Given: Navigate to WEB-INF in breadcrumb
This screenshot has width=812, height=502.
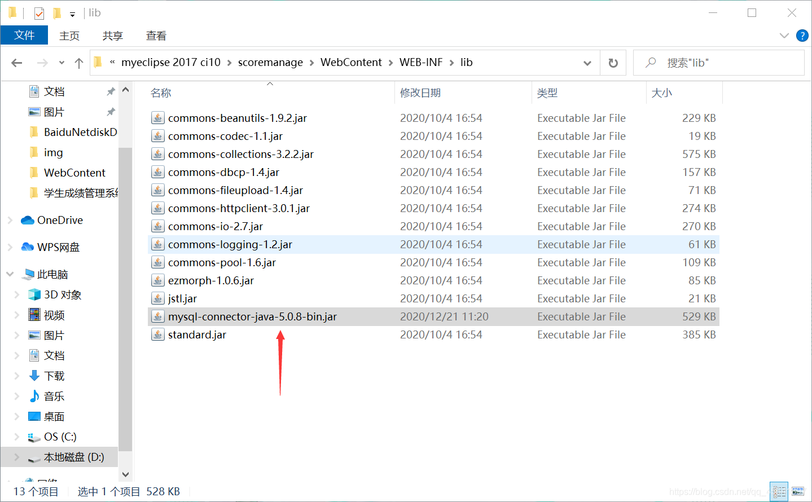Looking at the screenshot, I should [421, 63].
